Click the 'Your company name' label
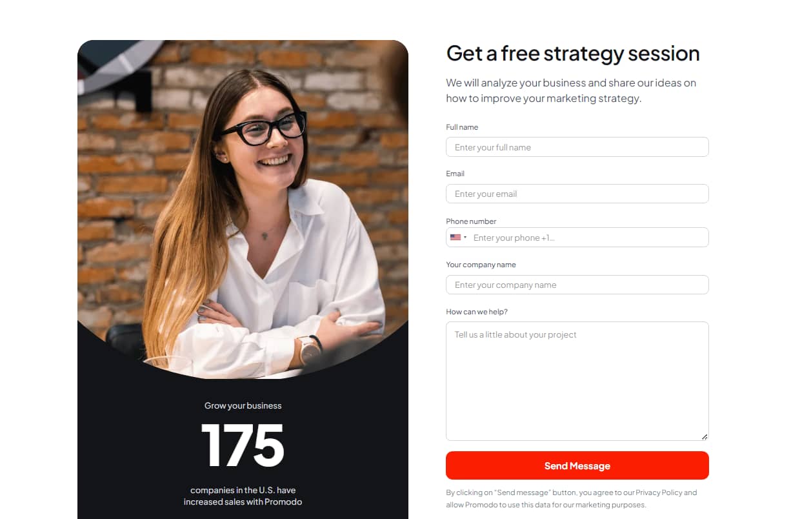The height and width of the screenshot is (519, 791). (481, 265)
